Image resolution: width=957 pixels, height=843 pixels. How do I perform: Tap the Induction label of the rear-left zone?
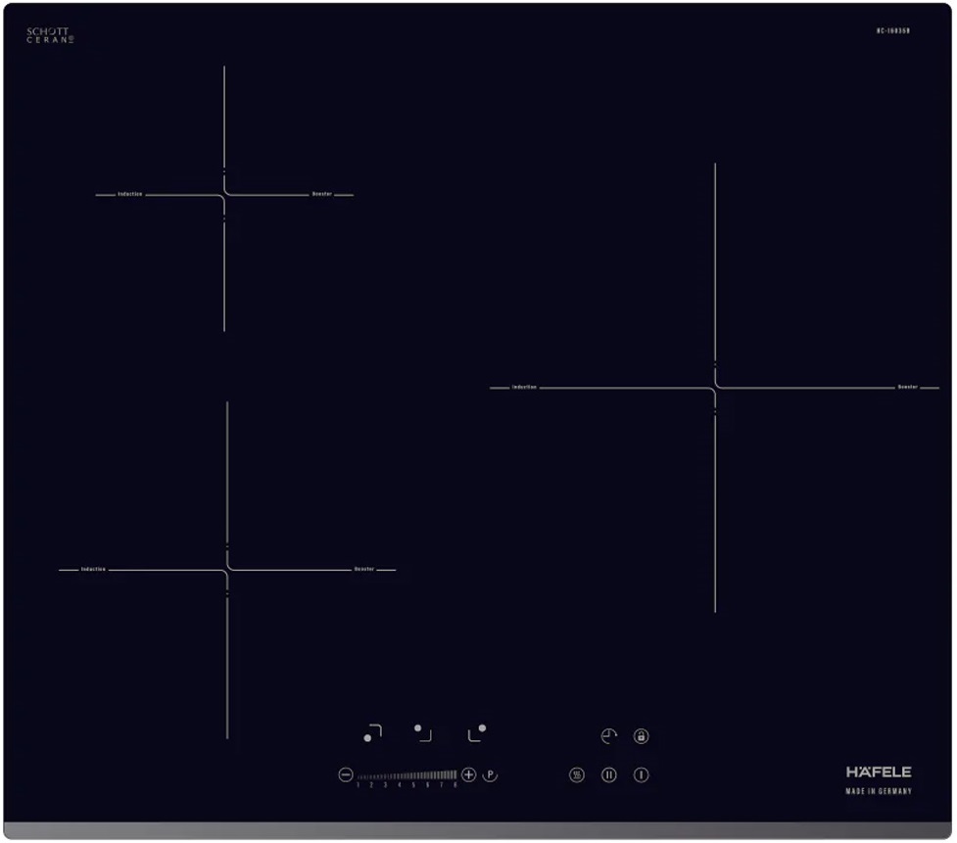pyautogui.click(x=130, y=195)
